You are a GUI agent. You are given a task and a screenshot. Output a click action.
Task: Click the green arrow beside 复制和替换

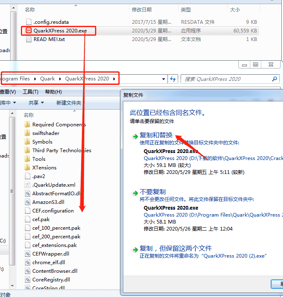coord(135,136)
